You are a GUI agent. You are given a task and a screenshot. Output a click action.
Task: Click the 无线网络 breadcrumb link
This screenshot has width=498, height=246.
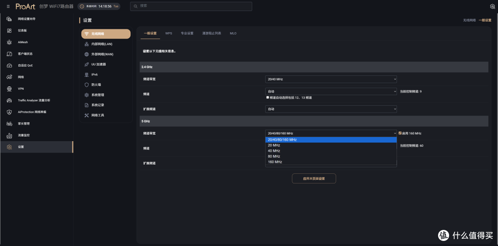tap(469, 20)
